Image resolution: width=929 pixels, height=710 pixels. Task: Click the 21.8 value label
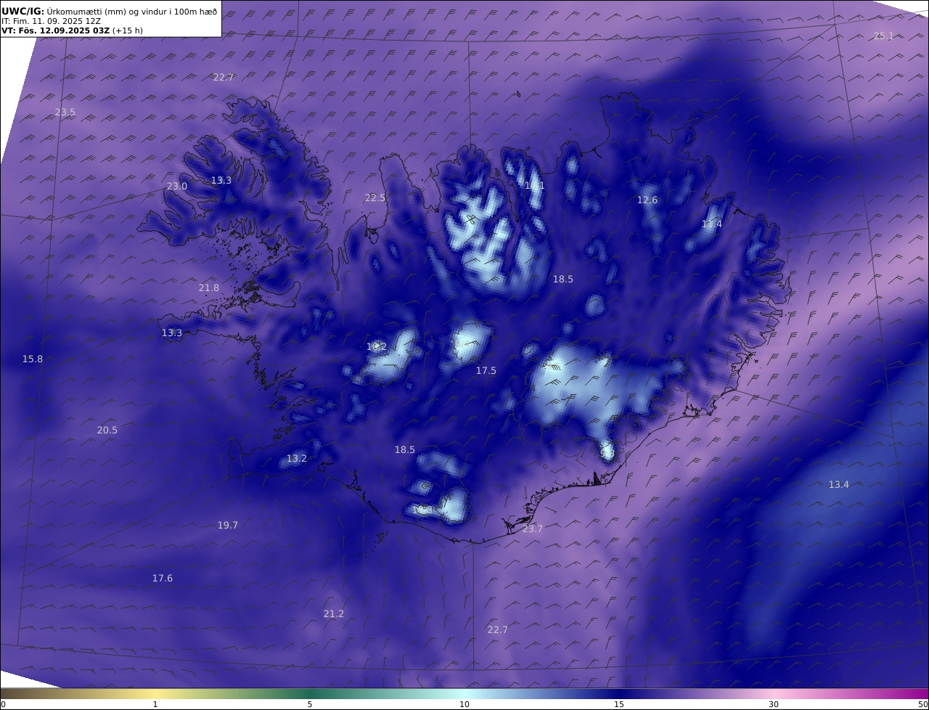coord(208,287)
